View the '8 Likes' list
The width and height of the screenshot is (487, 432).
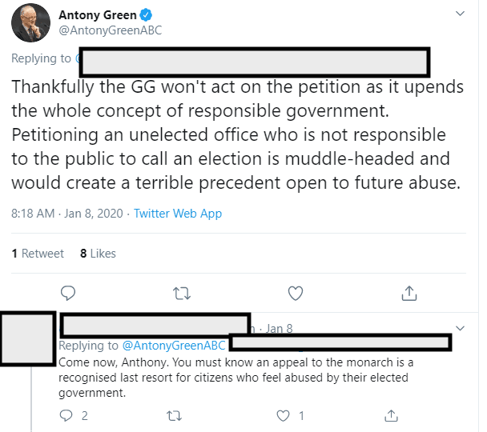(98, 254)
